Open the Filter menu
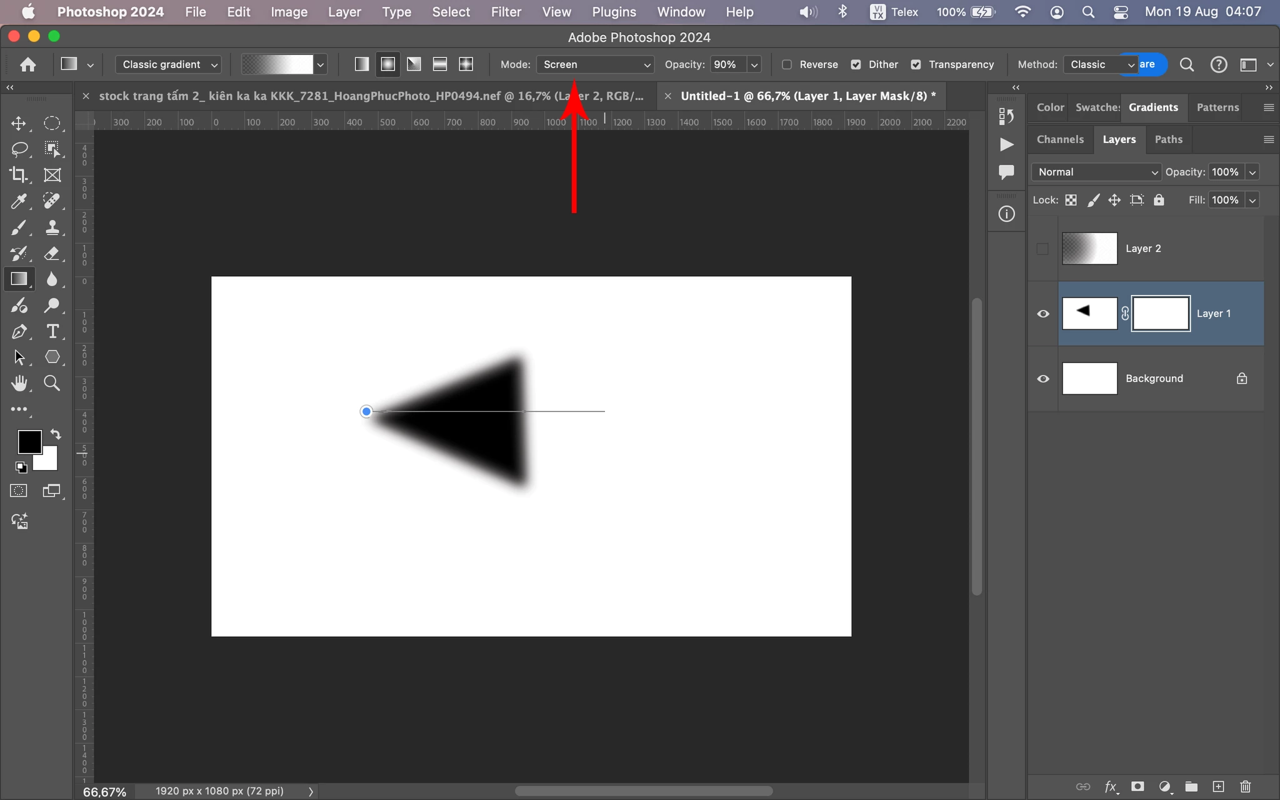 click(506, 12)
